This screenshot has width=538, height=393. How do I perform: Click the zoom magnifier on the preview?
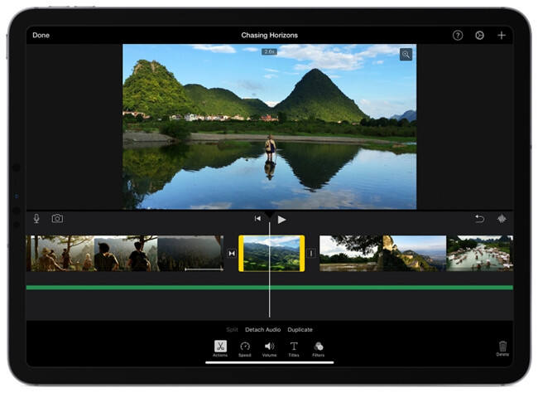click(x=406, y=55)
